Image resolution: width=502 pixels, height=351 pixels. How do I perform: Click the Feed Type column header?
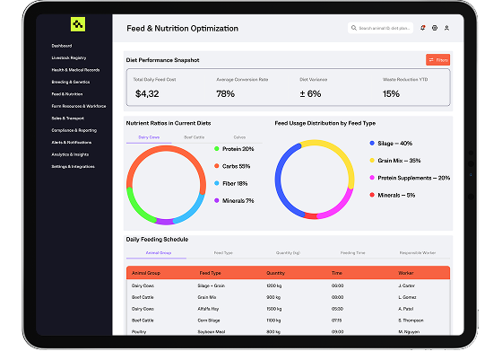pyautogui.click(x=211, y=273)
